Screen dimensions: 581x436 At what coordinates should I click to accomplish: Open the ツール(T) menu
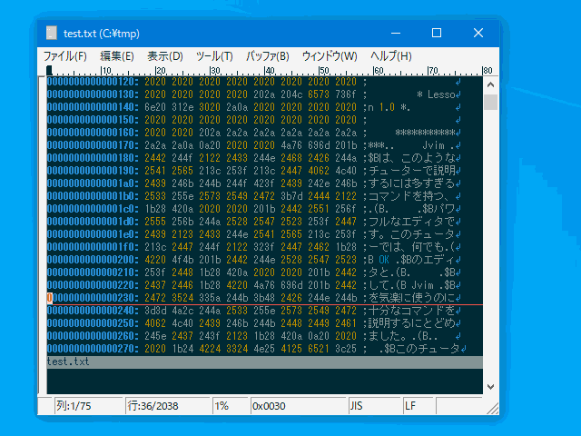(x=214, y=56)
